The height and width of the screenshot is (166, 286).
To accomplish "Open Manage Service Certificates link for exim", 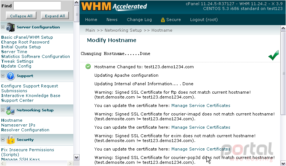I will tap(200, 149).
